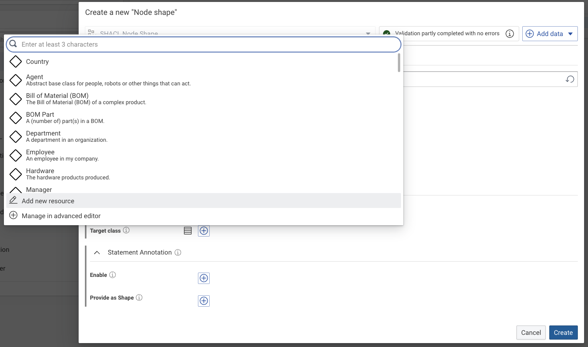Click the reset arrow icon in text field
The width and height of the screenshot is (588, 347).
pyautogui.click(x=570, y=79)
